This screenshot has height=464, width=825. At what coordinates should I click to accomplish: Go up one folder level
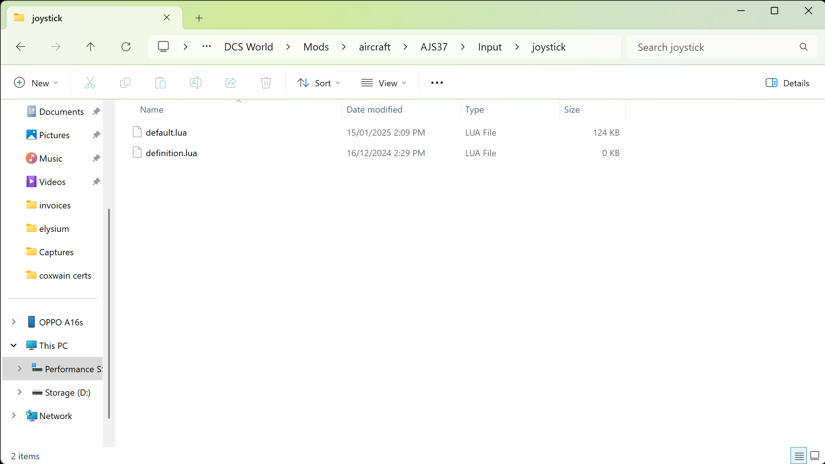point(90,47)
